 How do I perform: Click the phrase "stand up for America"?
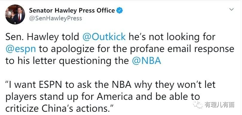tap(86, 97)
